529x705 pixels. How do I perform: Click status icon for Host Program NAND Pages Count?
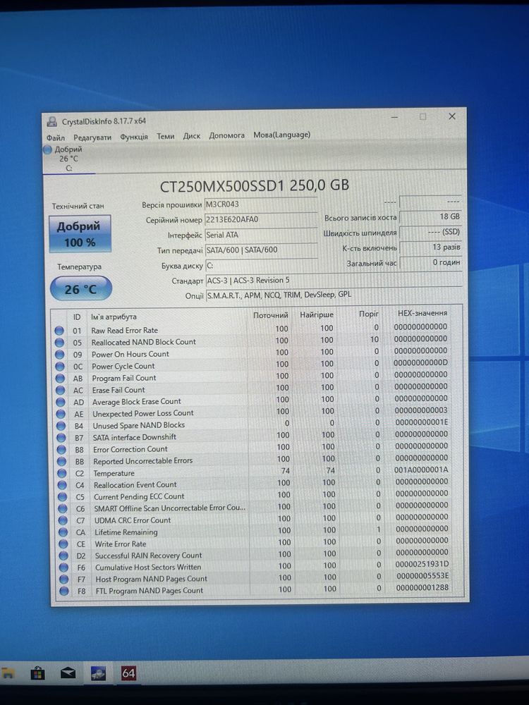[x=64, y=579]
